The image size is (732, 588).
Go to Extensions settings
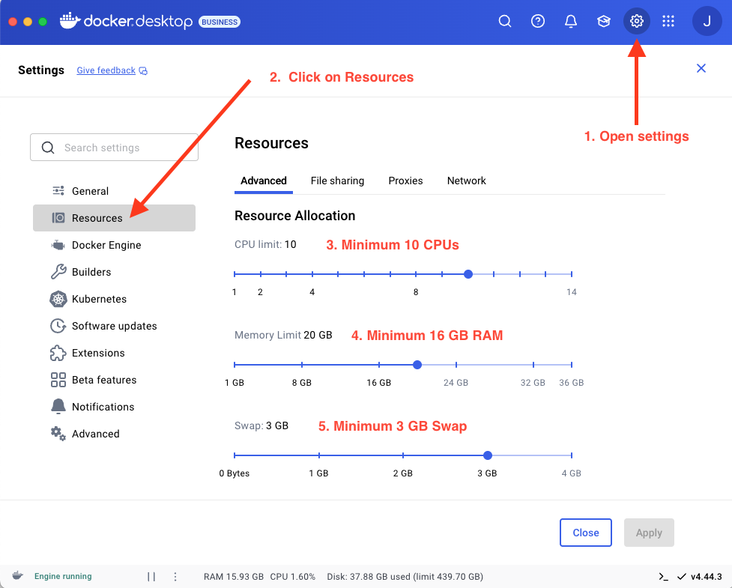[x=97, y=353]
